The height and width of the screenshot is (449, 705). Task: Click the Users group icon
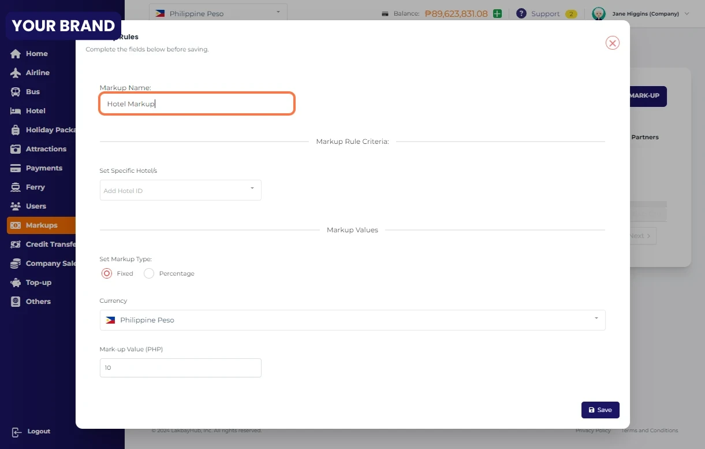16,206
